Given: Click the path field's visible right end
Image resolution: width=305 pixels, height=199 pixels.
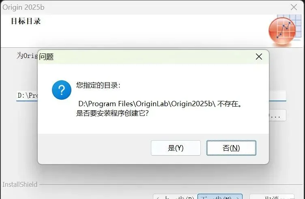Looking at the screenshot, I should tap(277, 96).
